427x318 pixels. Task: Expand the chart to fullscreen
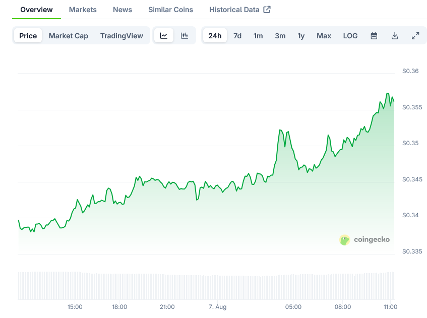(415, 36)
